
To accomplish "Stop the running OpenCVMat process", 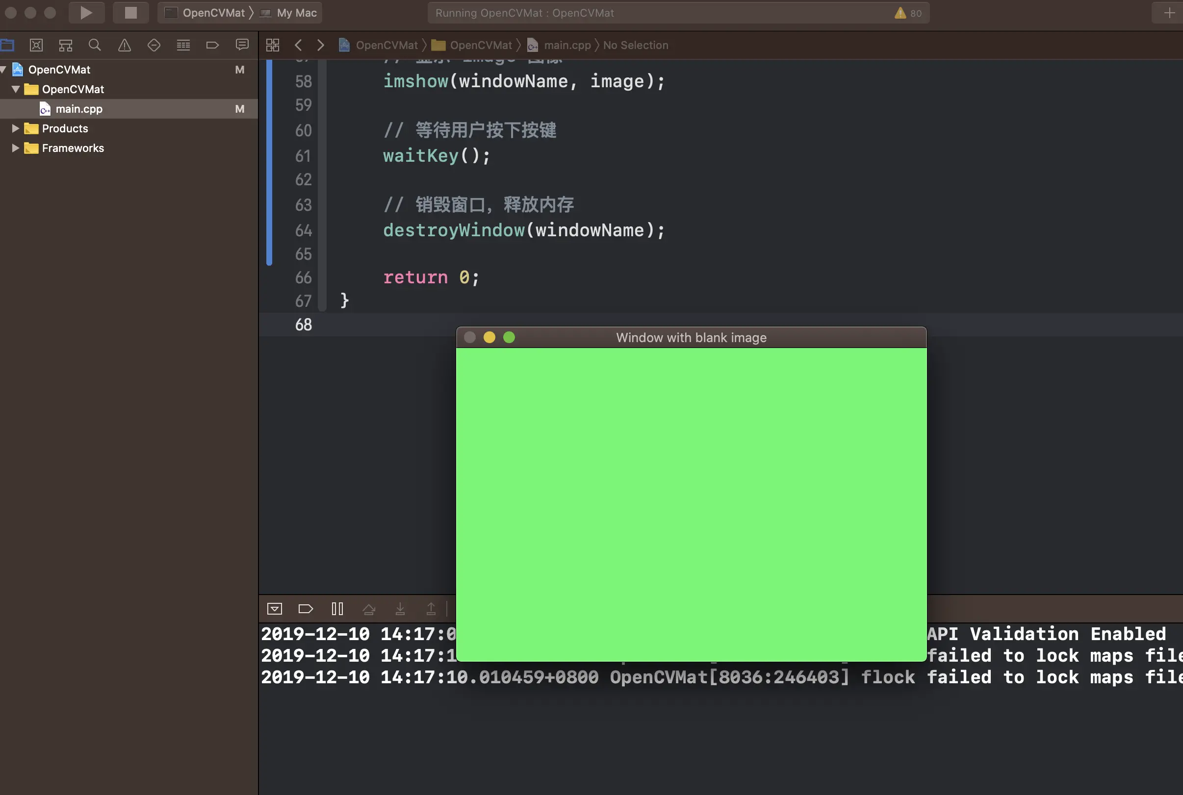I will point(130,13).
